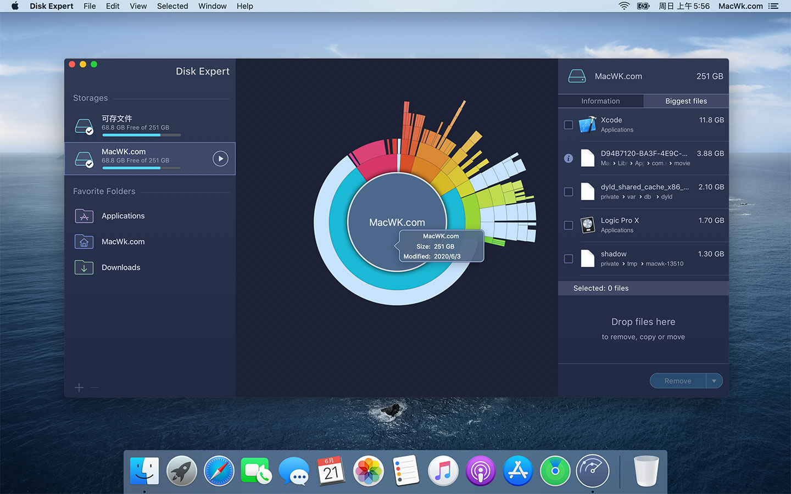Screen dimensions: 791x494
Task: Open the Window menu
Action: (212, 6)
